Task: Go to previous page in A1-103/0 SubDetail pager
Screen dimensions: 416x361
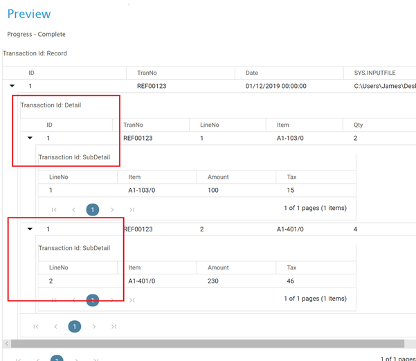Action: click(x=73, y=209)
